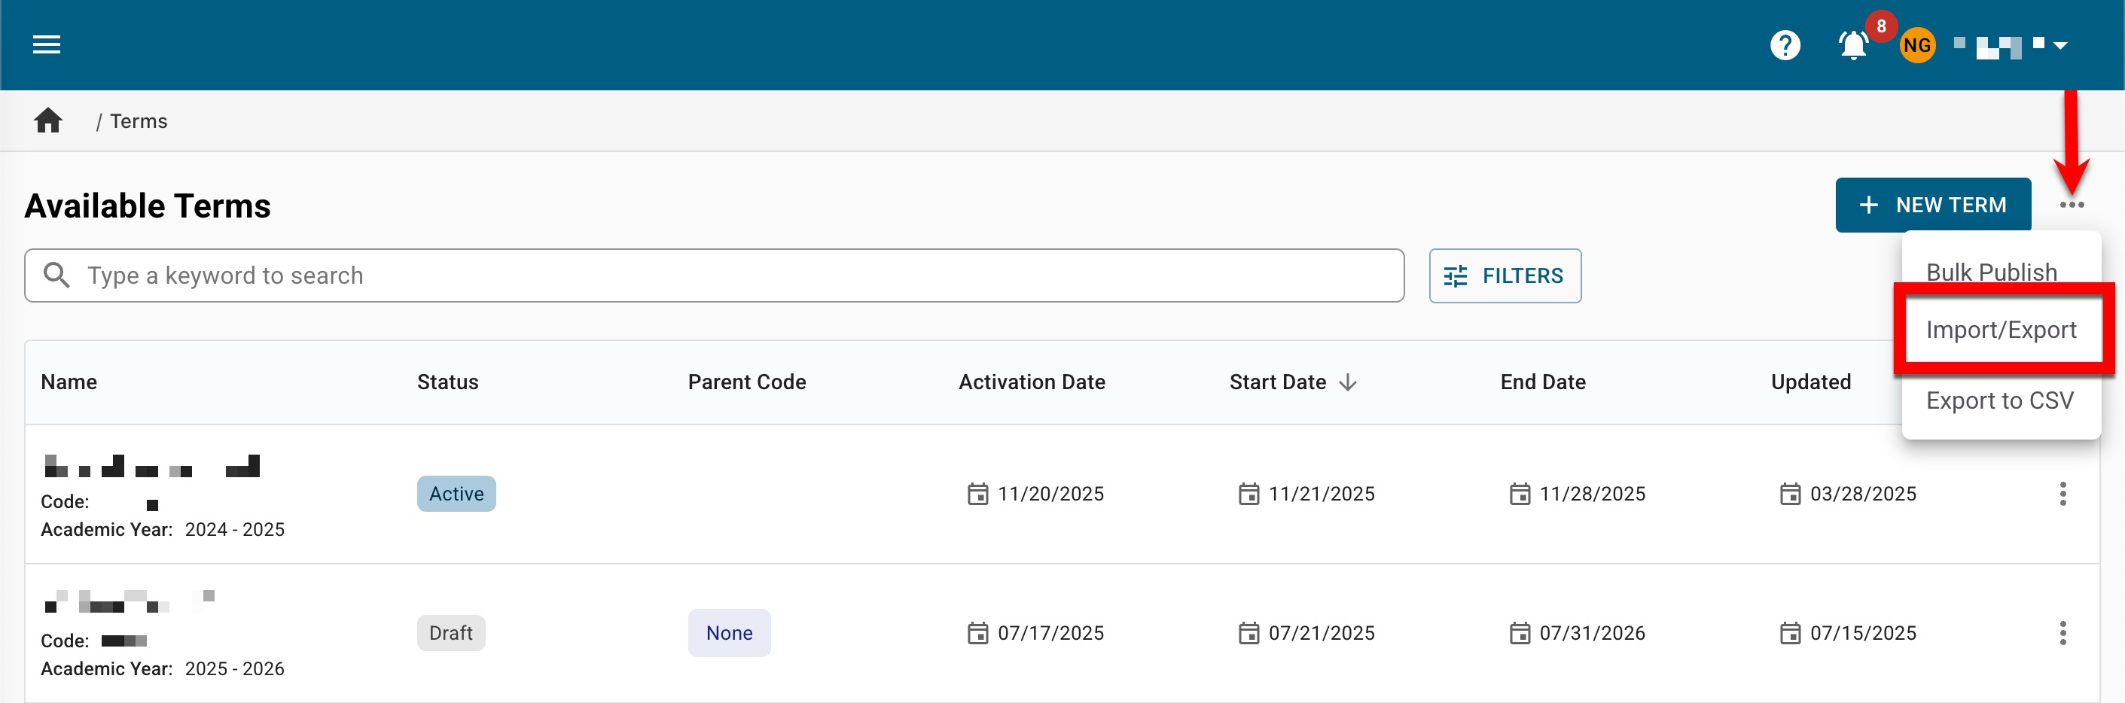The width and height of the screenshot is (2125, 703).
Task: Open row actions for the Active term
Action: point(2062,494)
